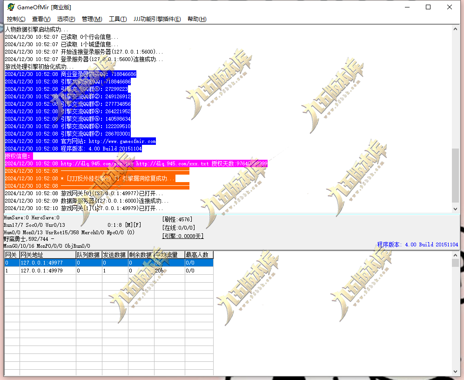Click the HumSave:0 HeroSave:0 status text

point(31,217)
